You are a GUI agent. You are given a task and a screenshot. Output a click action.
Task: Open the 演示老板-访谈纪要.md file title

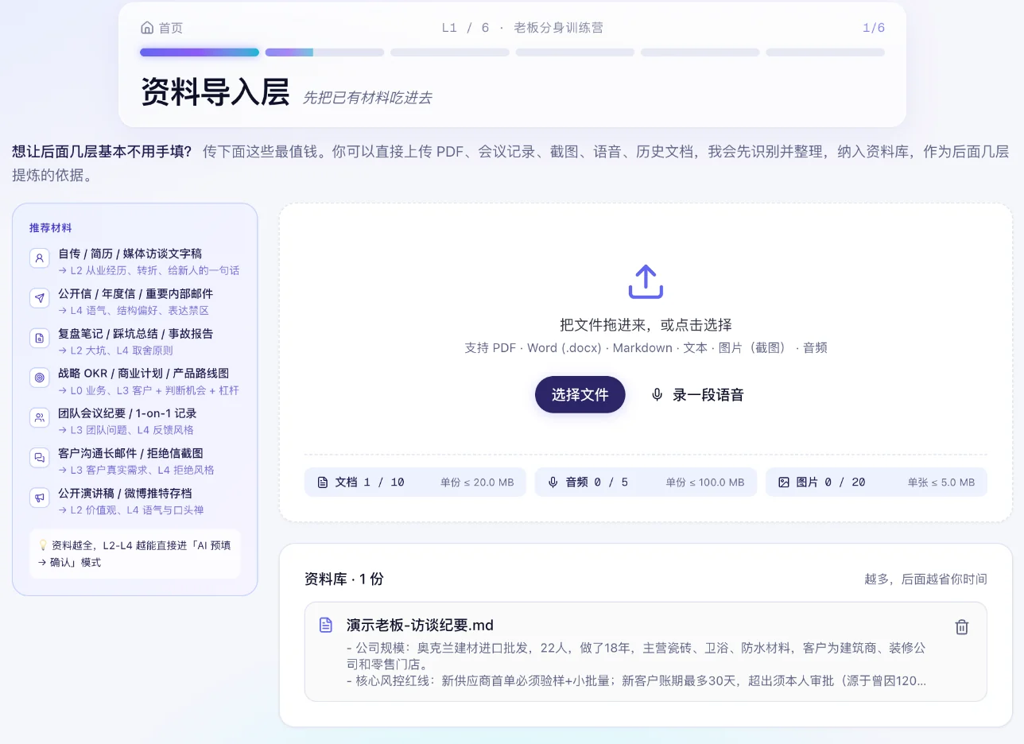(x=420, y=625)
